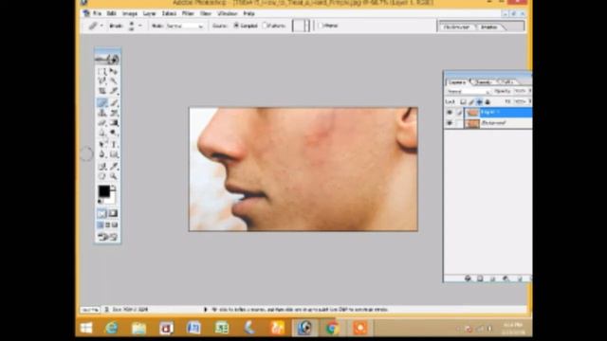The height and width of the screenshot is (341, 607).
Task: Select the Brush tool
Action: tap(114, 103)
